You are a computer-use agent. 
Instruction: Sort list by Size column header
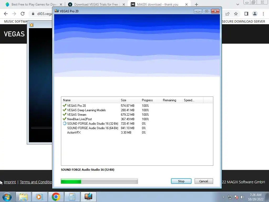(129, 100)
